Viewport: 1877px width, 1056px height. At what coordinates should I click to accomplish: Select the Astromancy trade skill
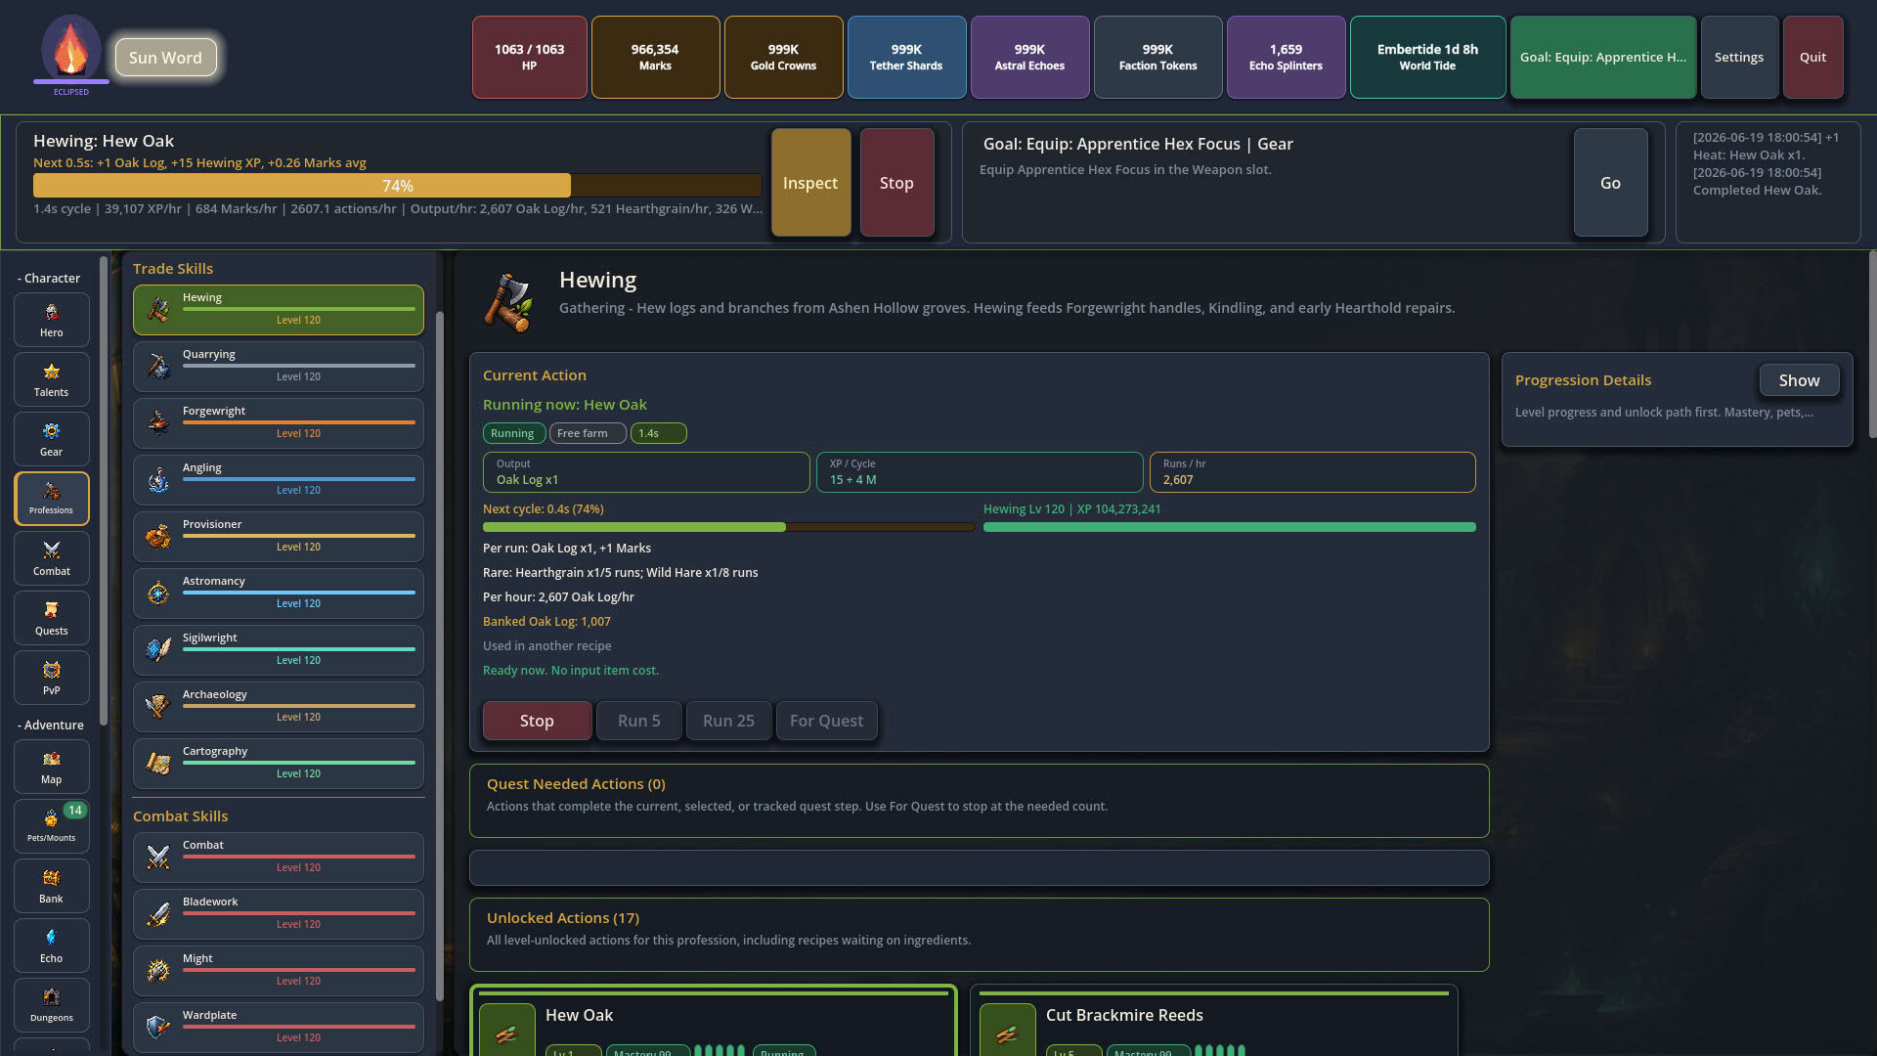click(279, 594)
